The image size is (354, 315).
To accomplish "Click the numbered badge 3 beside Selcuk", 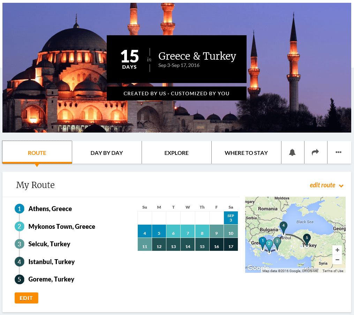I will (x=20, y=244).
